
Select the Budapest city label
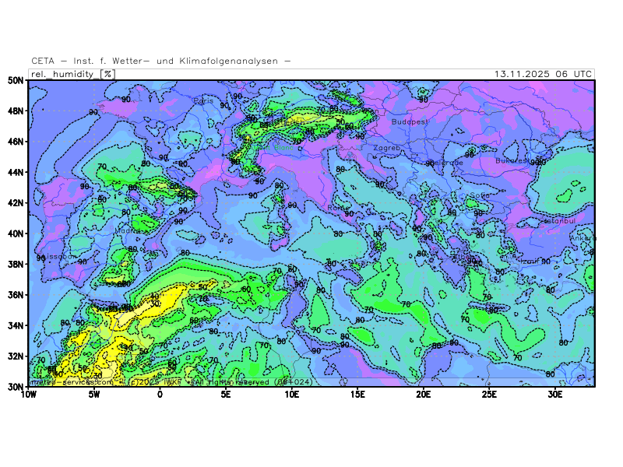[x=410, y=121]
